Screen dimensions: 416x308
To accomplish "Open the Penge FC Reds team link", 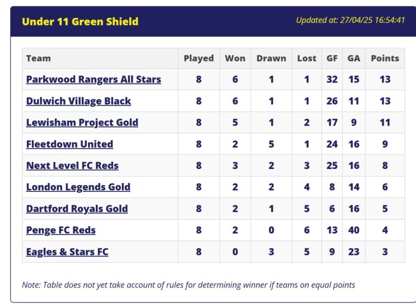I will coord(61,230).
